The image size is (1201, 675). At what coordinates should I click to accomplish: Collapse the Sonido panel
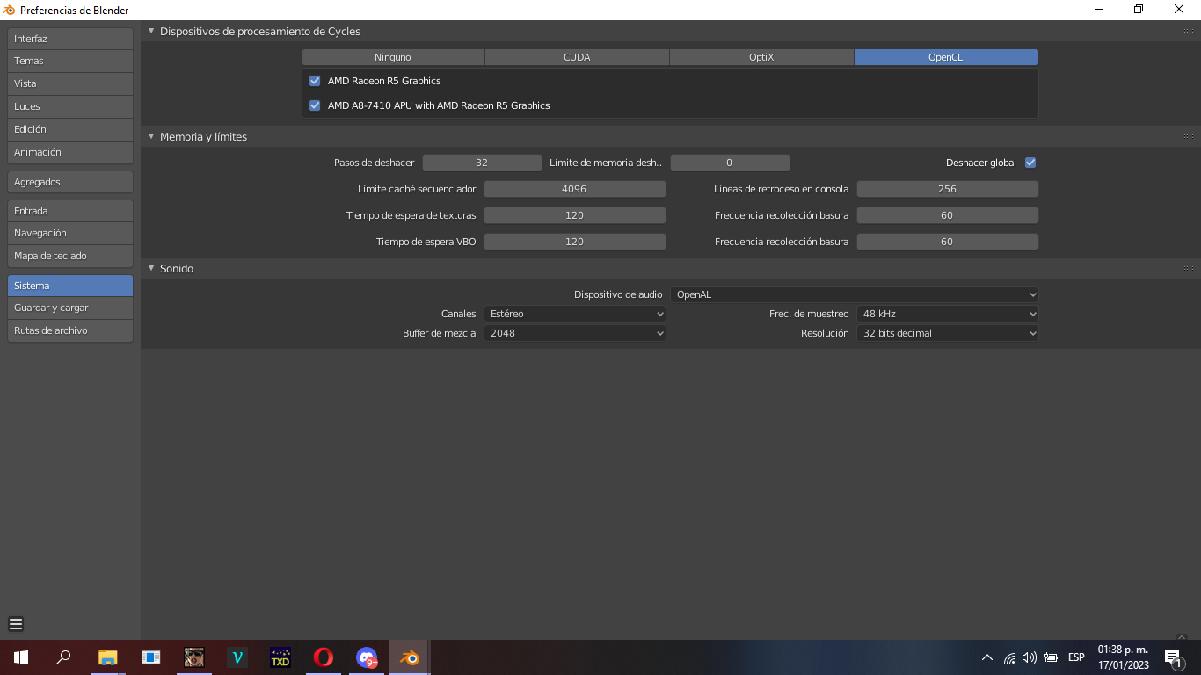pyautogui.click(x=151, y=269)
